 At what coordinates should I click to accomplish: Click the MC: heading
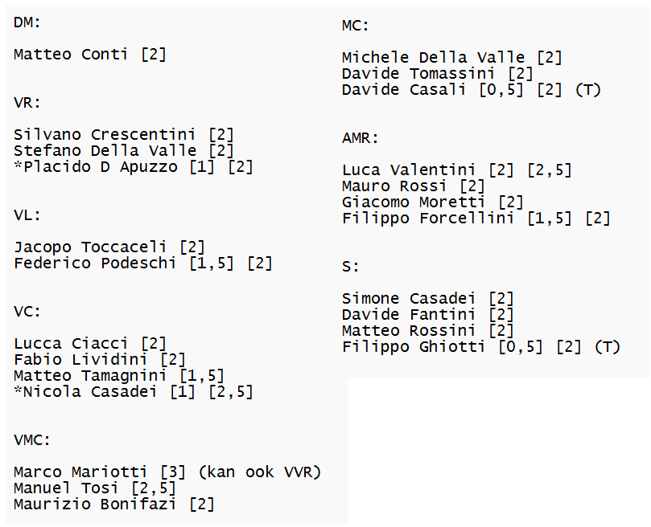click(x=356, y=26)
